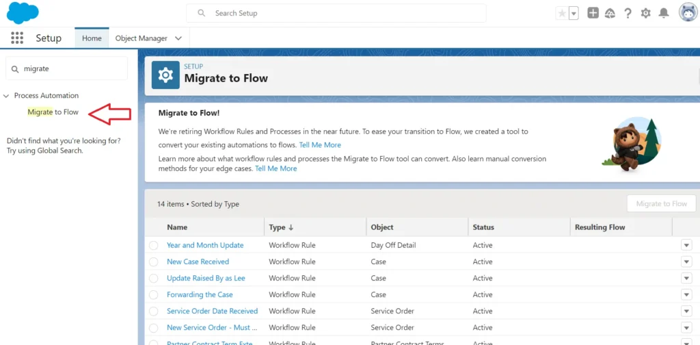
Task: Open the setup gear menu icon
Action: click(645, 14)
